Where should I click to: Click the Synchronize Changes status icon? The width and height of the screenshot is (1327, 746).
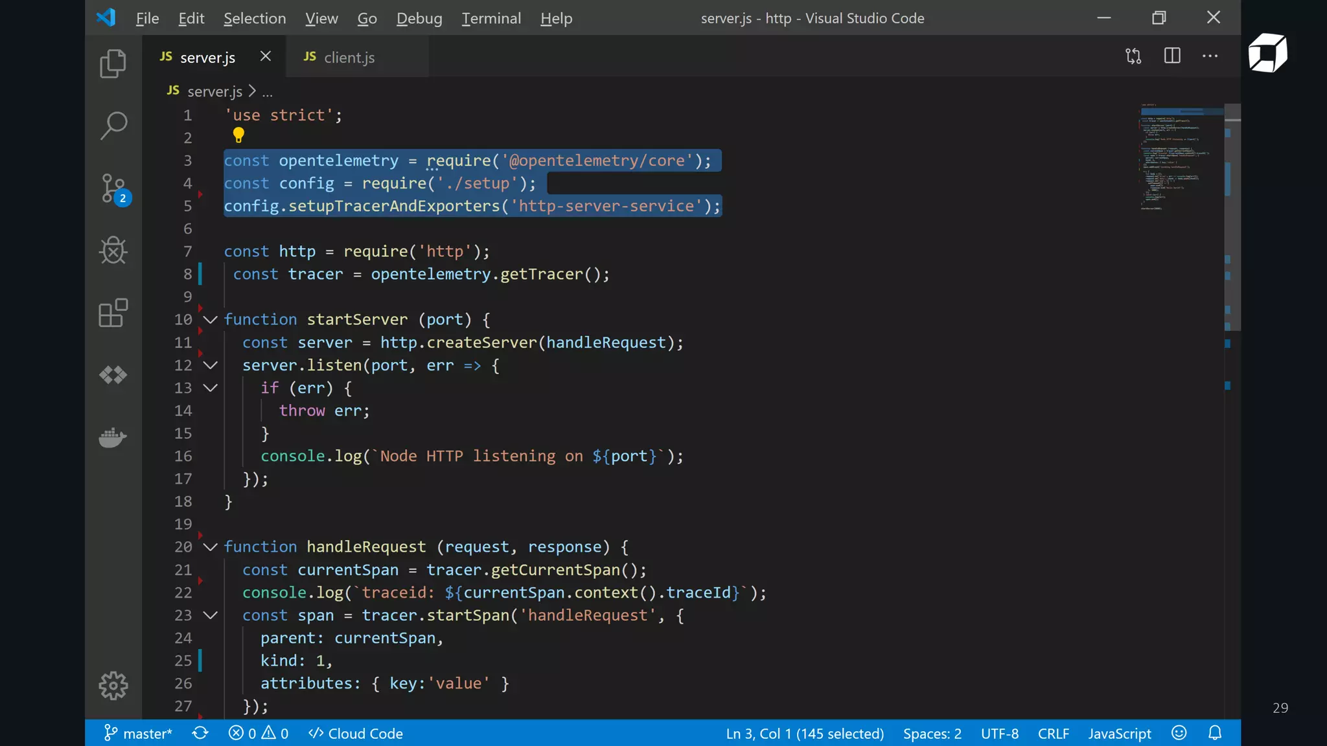point(200,733)
